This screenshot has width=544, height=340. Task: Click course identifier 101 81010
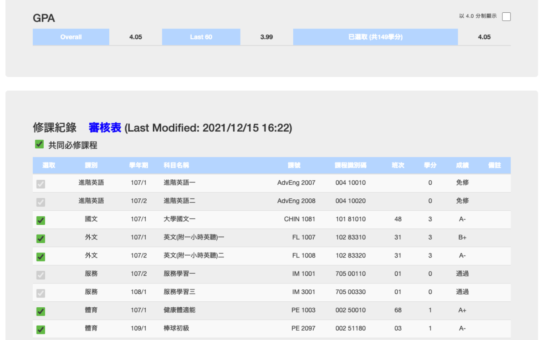(x=351, y=219)
